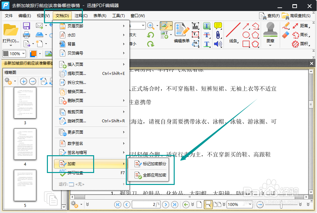Select 页眉页脚 menu entry
This screenshot has width=317, height=213.
tap(92, 26)
